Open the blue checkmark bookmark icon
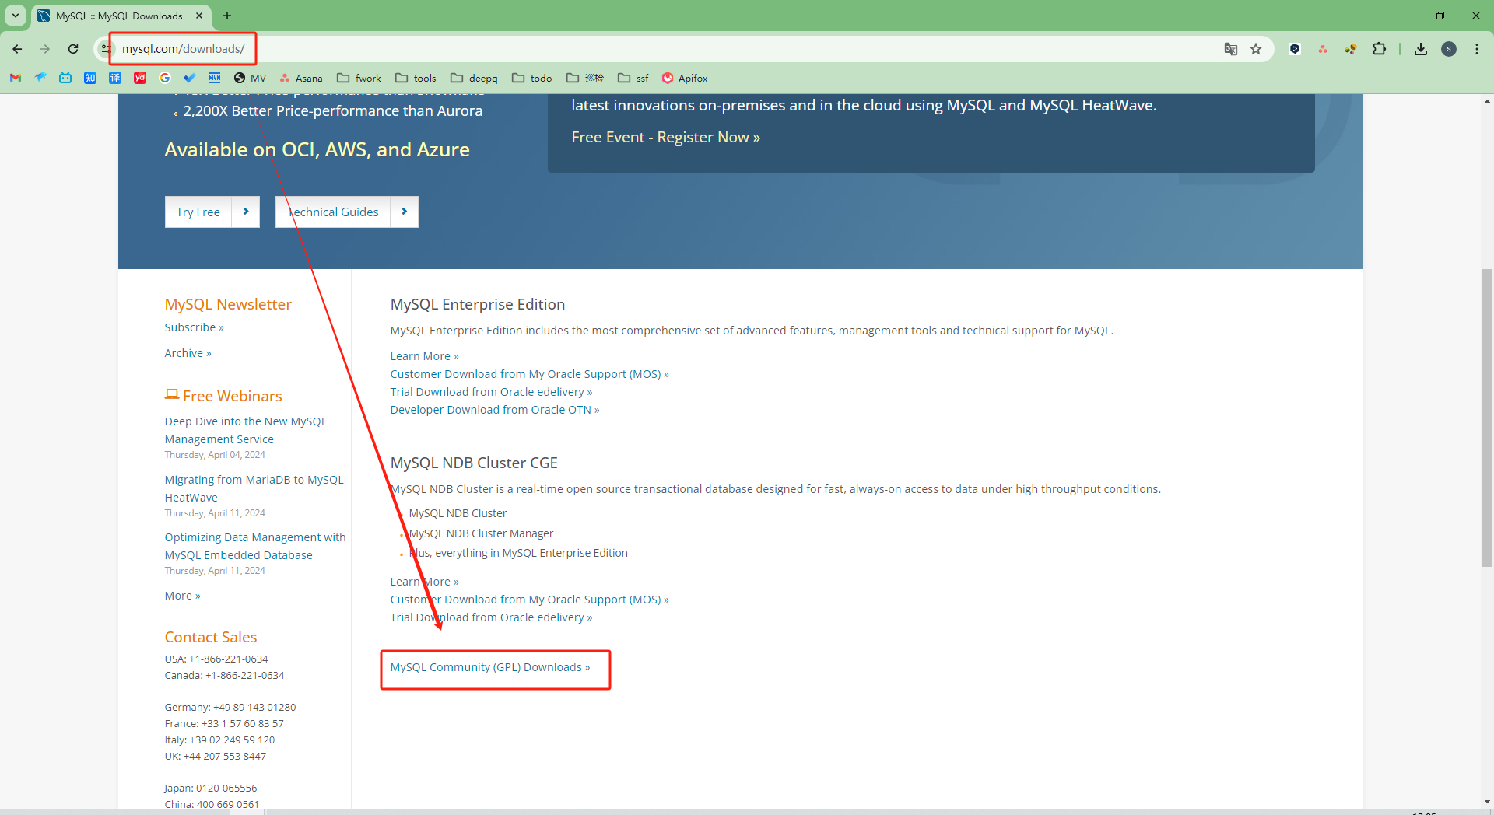This screenshot has height=815, width=1494. [190, 78]
